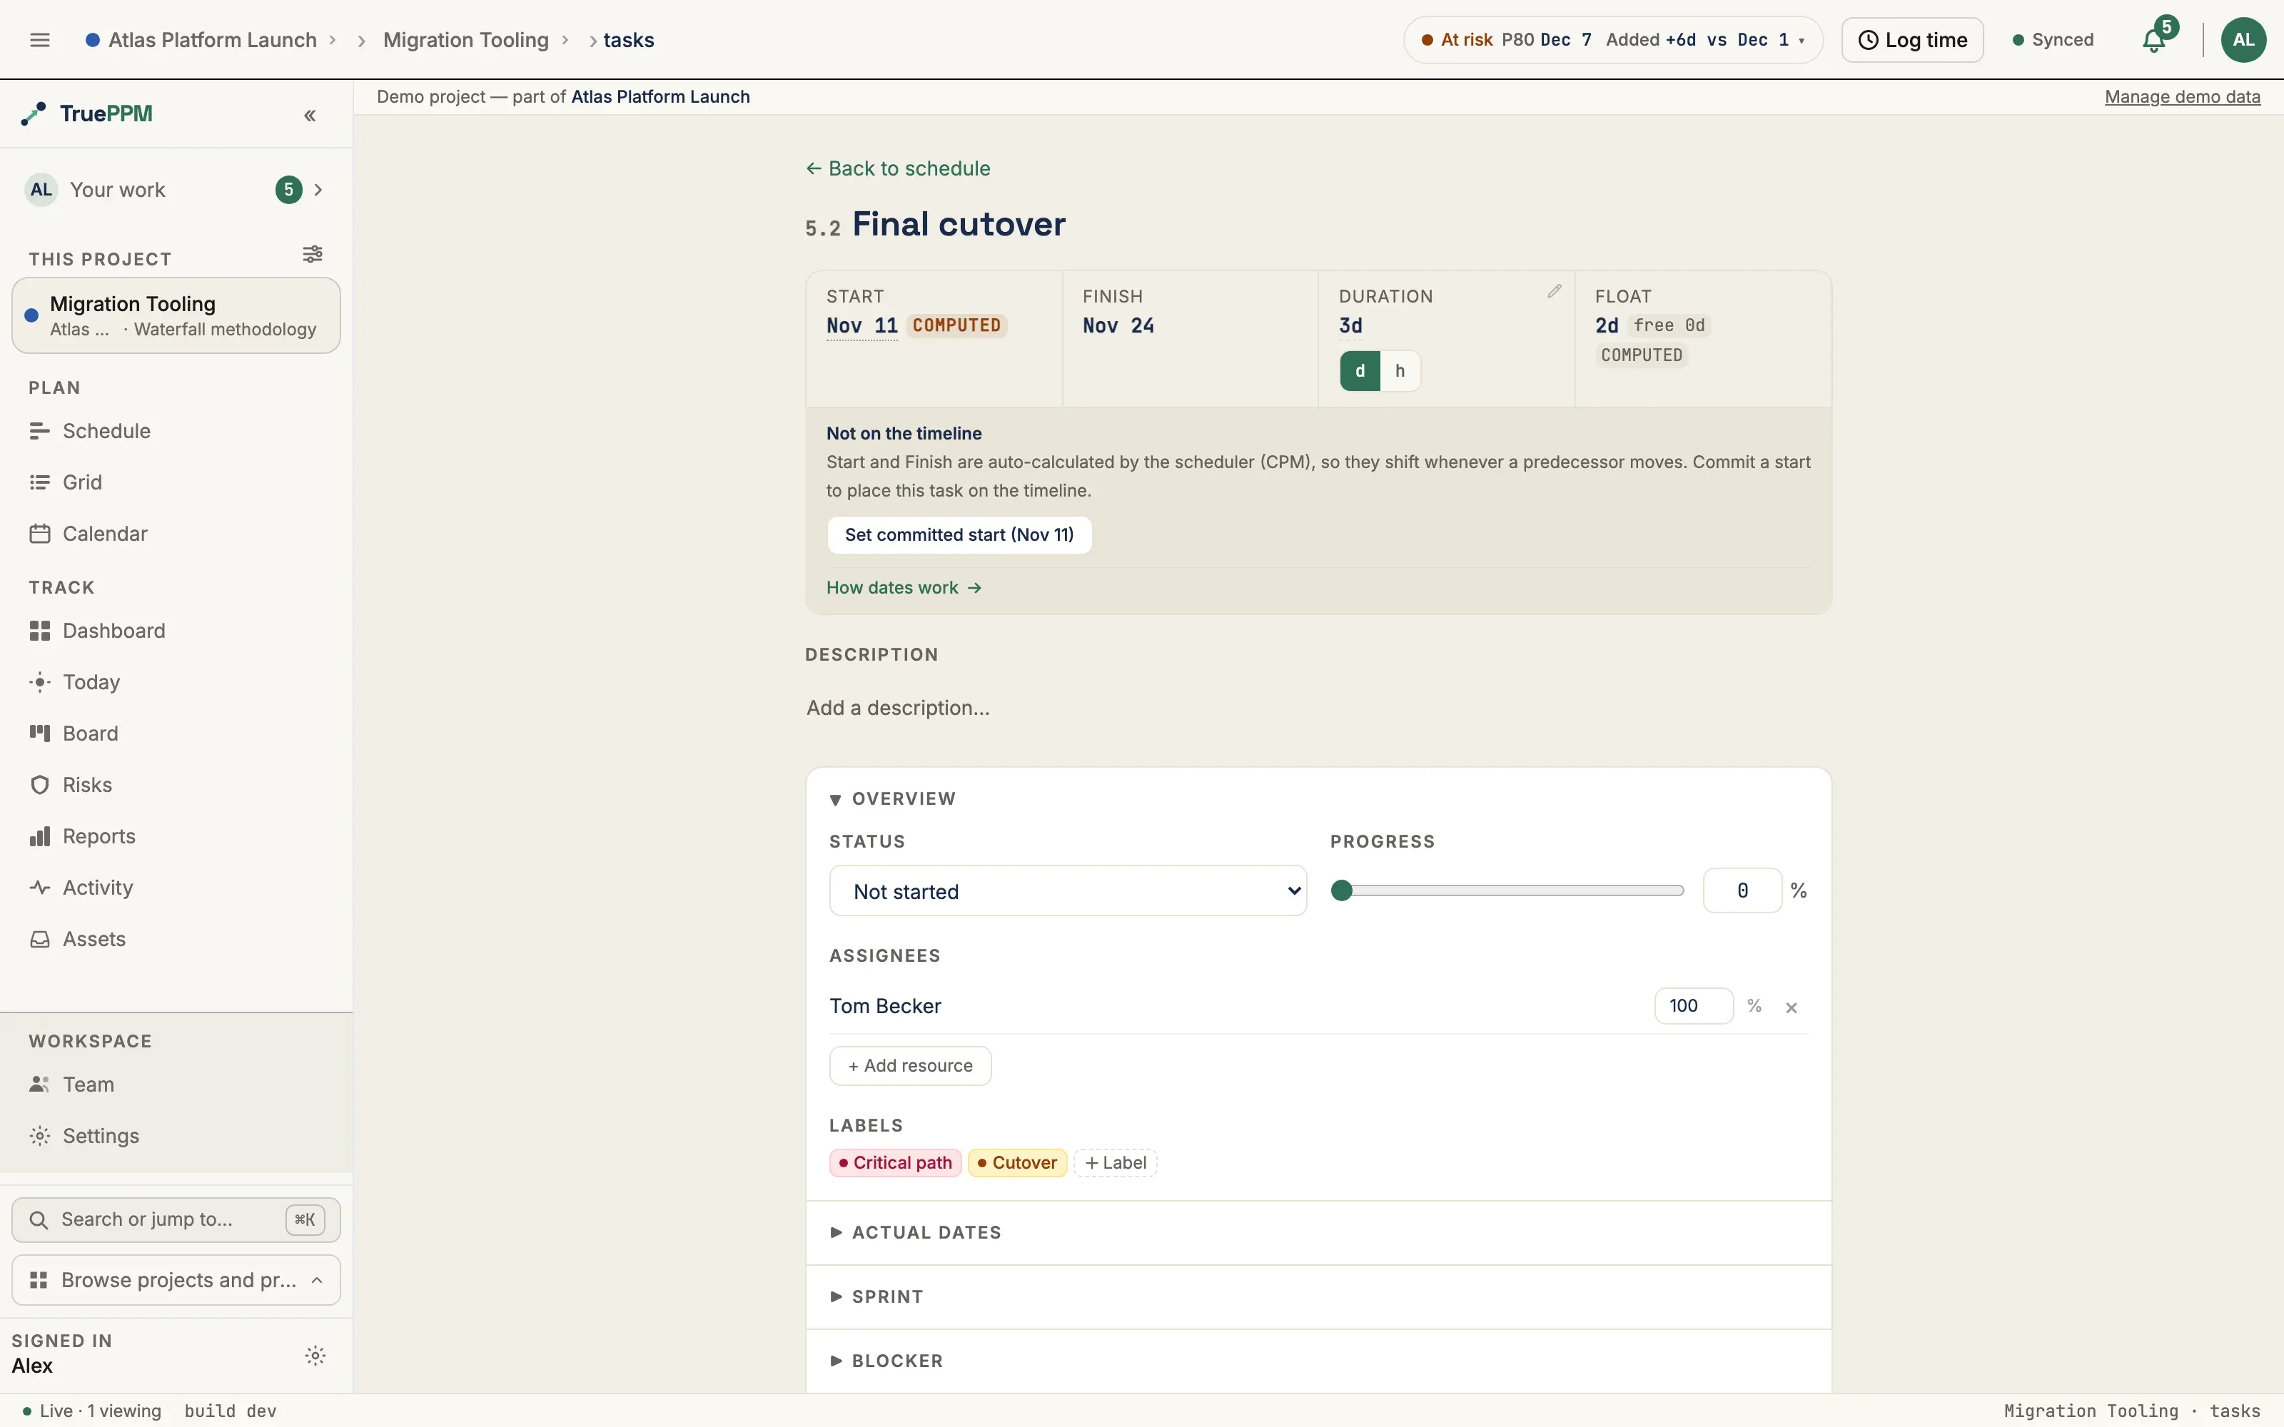
Task: Expand the Actual Dates section
Action: coord(916,1233)
